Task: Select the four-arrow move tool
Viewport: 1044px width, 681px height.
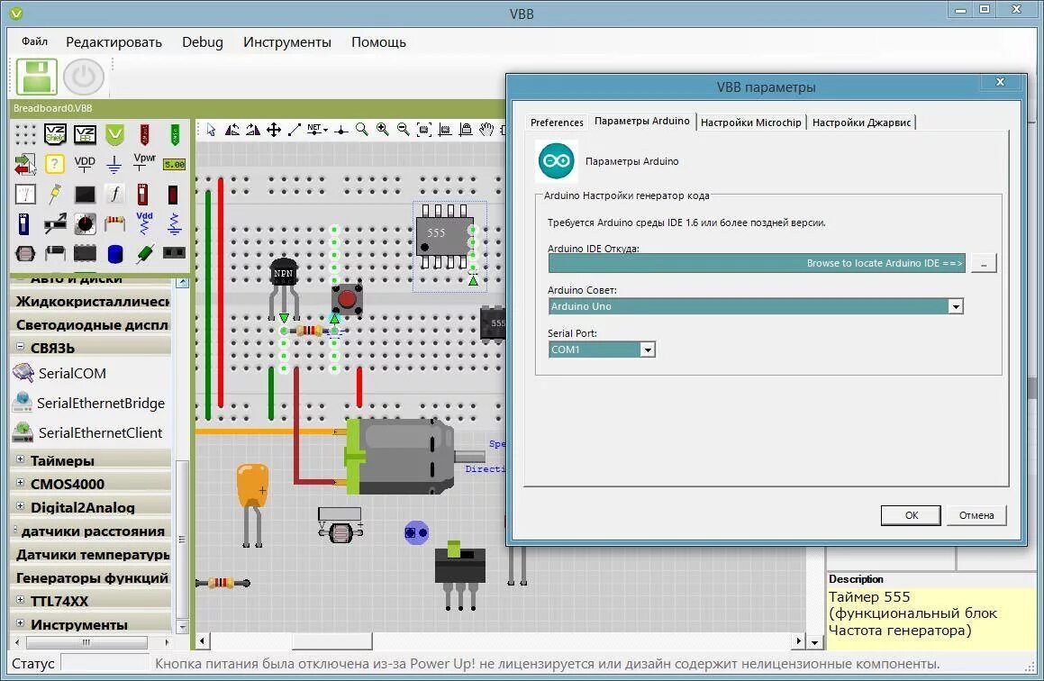Action: [274, 129]
